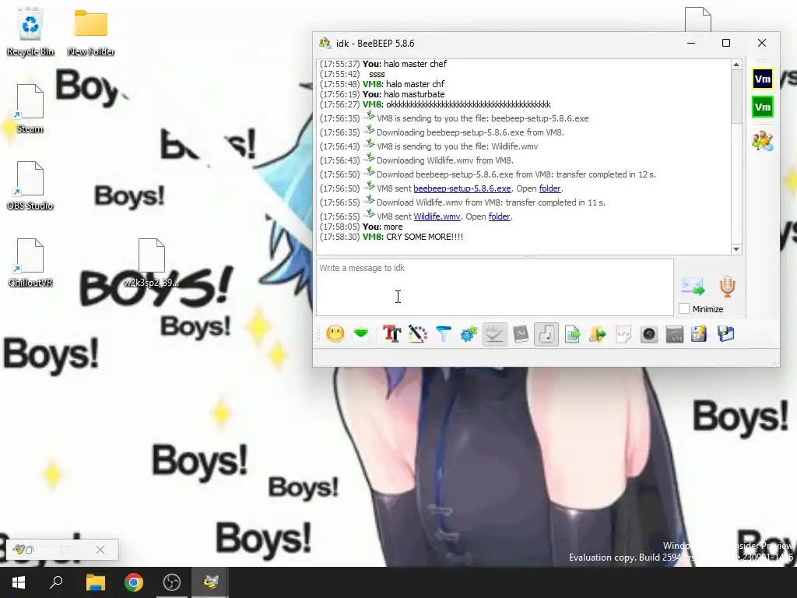Minimize the BeeBEEP window
Viewport: 797px width, 598px height.
[x=691, y=44]
